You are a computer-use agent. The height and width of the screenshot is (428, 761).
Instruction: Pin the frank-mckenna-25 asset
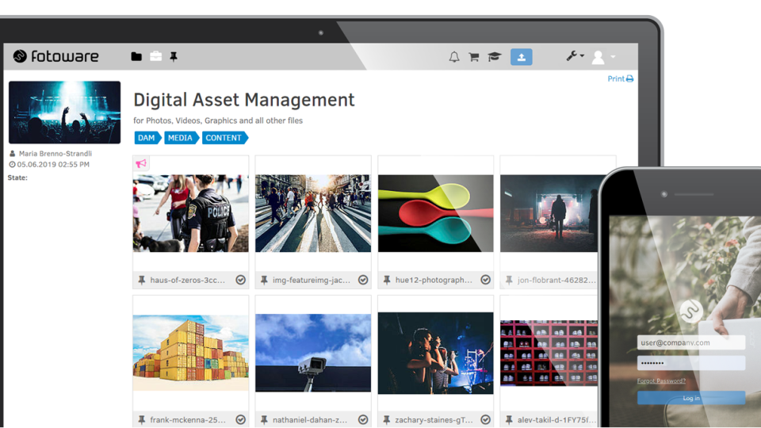point(142,420)
